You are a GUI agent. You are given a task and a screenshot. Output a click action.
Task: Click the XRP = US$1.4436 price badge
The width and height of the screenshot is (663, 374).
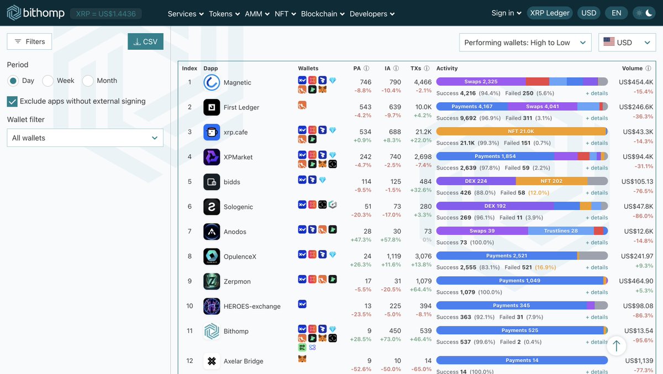click(x=106, y=13)
